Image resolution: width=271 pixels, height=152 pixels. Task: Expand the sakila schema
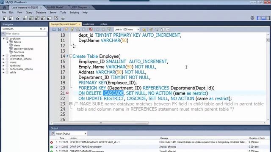tap(4, 72)
